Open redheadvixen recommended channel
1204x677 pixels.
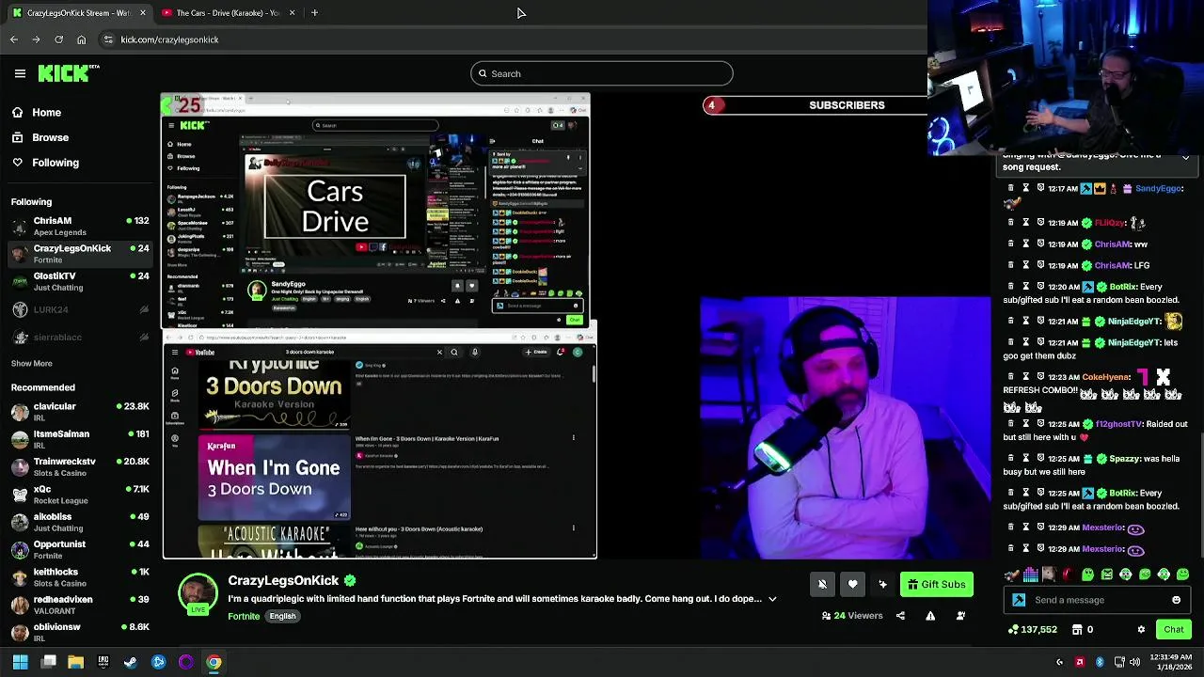[79, 605]
